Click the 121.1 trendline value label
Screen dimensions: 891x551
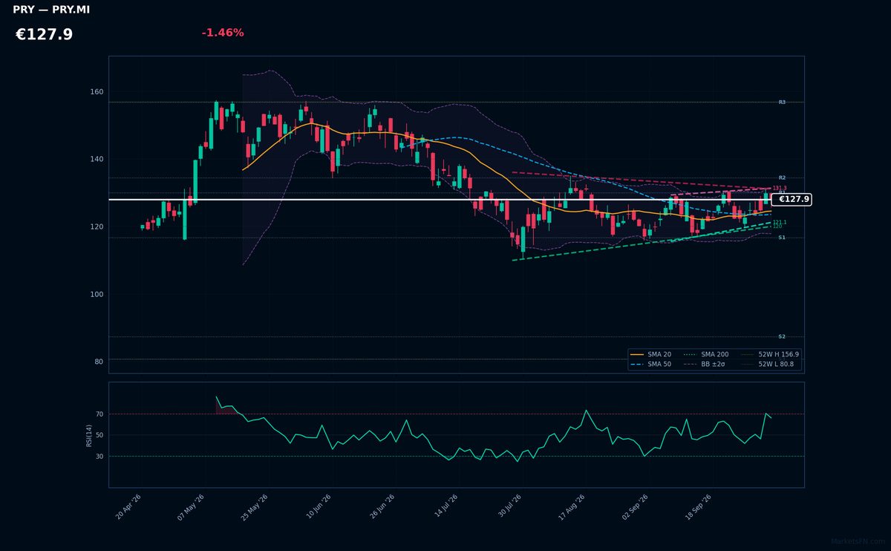click(x=780, y=222)
